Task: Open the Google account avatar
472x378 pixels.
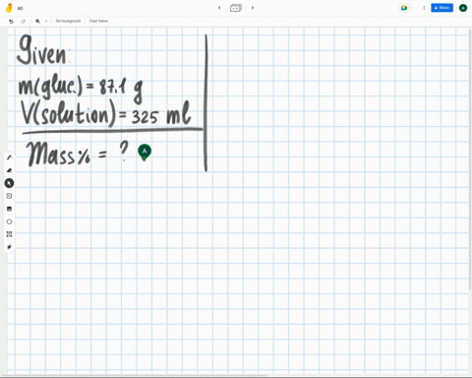Action: [463, 8]
